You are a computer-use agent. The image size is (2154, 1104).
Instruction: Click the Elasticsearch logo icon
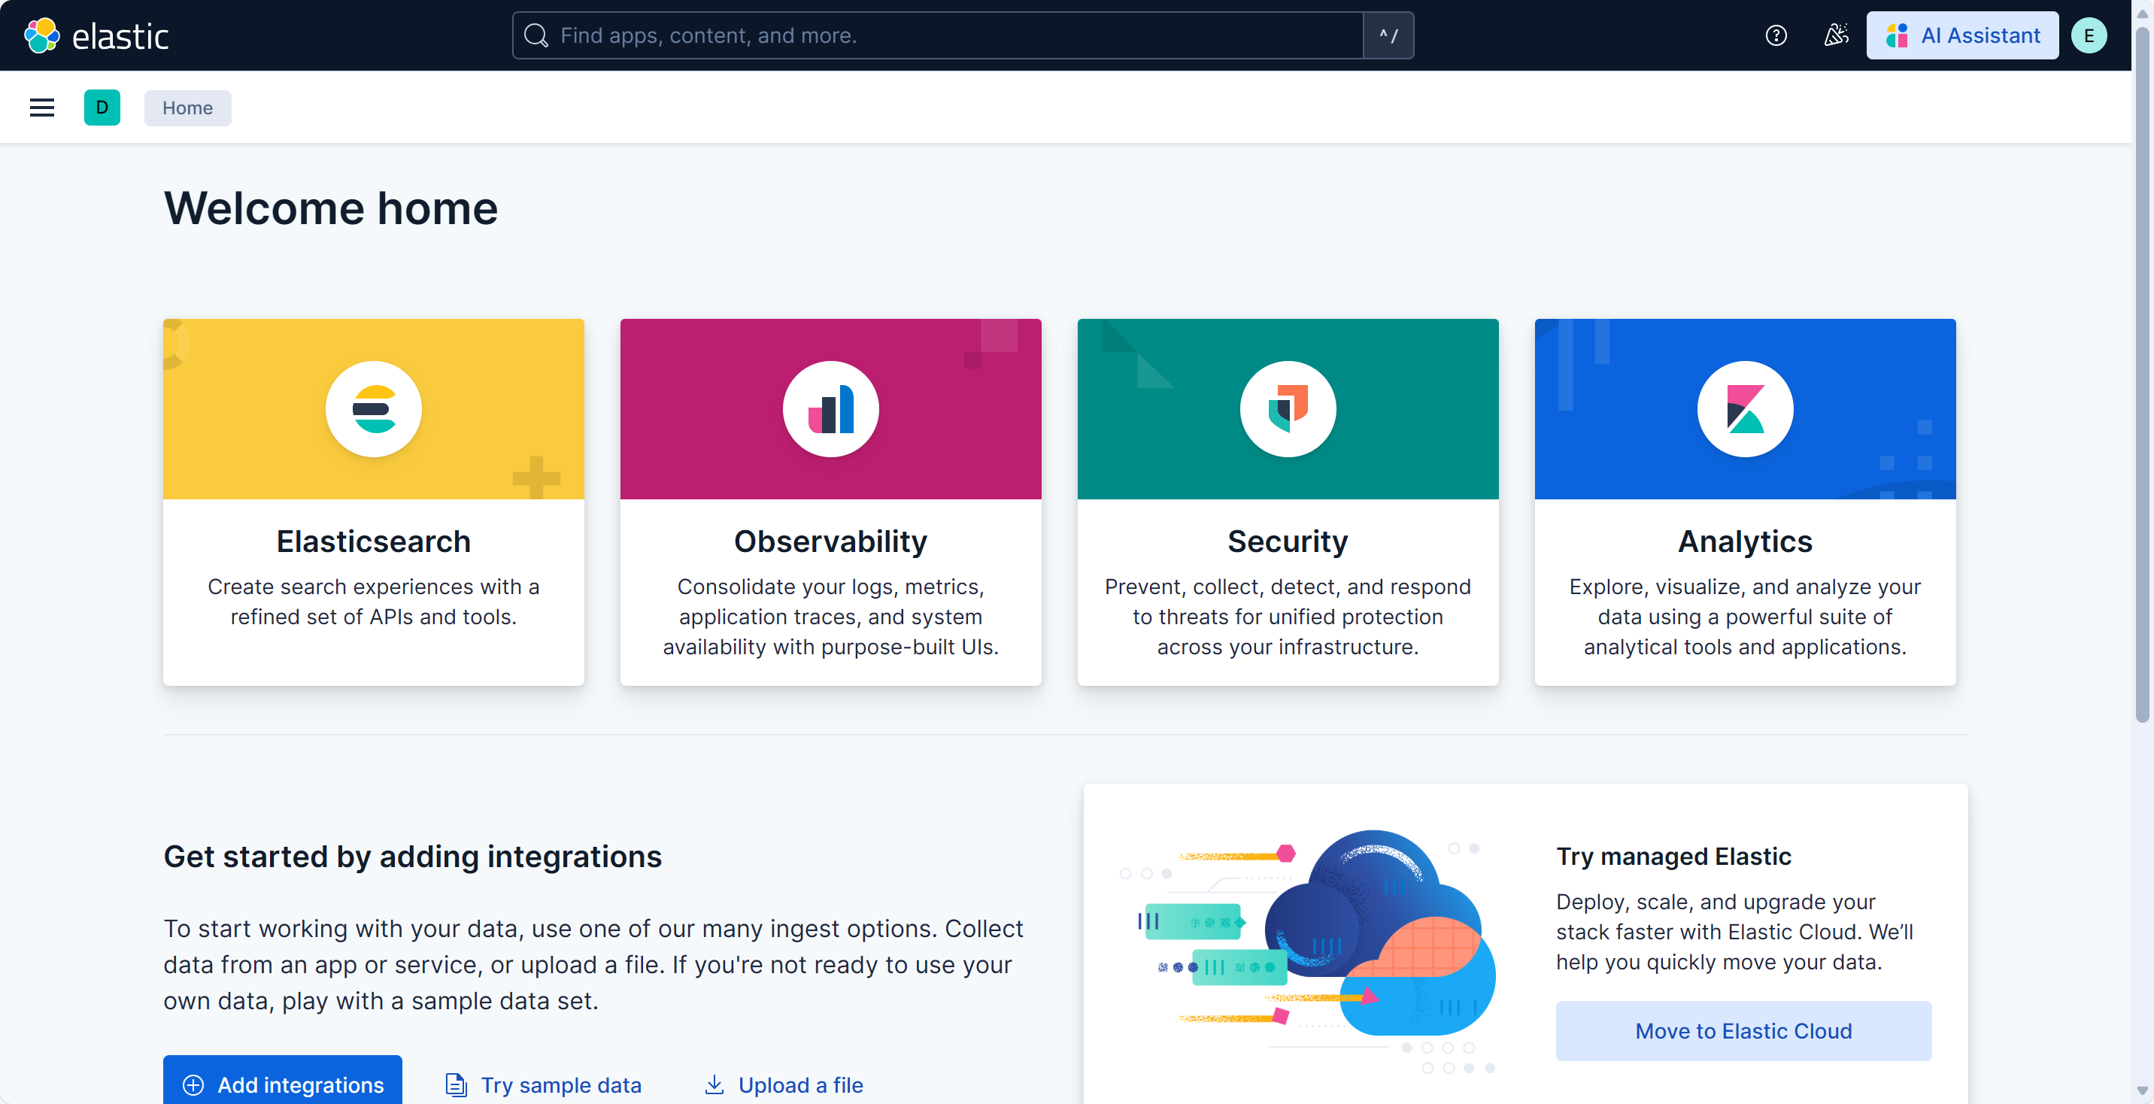pyautogui.click(x=373, y=409)
